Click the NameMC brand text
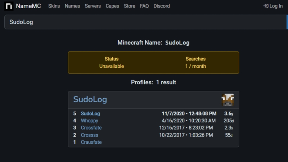Screen dimensions: 288x162 pyautogui.click(x=28, y=6)
